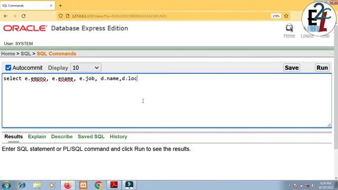The height and width of the screenshot is (190, 338).
Task: Click the system tray clock
Action: (x=326, y=185)
